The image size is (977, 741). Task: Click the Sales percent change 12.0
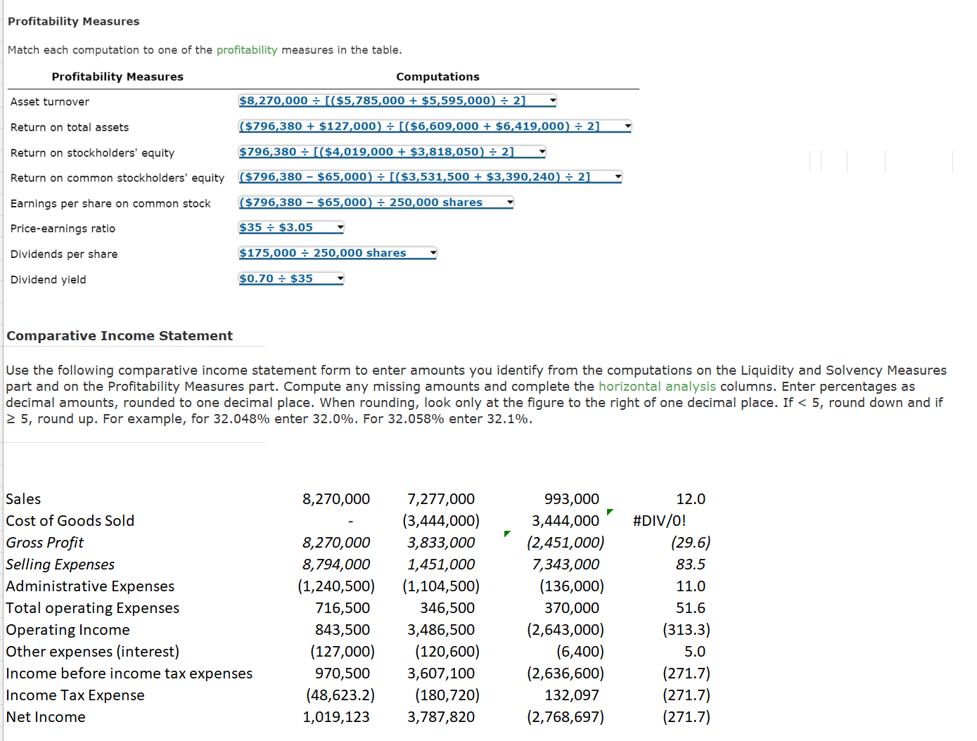pyautogui.click(x=691, y=499)
